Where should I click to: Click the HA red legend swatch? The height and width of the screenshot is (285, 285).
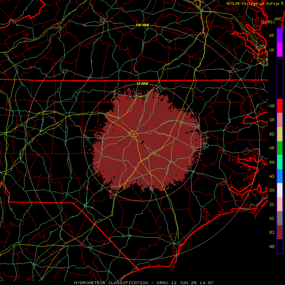(x=280, y=106)
